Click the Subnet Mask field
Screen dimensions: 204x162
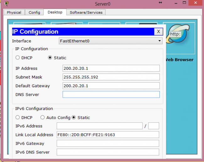pyautogui.click(x=111, y=77)
